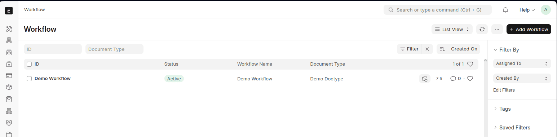Open the assignment icon on Demo Workflow row
This screenshot has width=557, height=137.
[x=425, y=79]
